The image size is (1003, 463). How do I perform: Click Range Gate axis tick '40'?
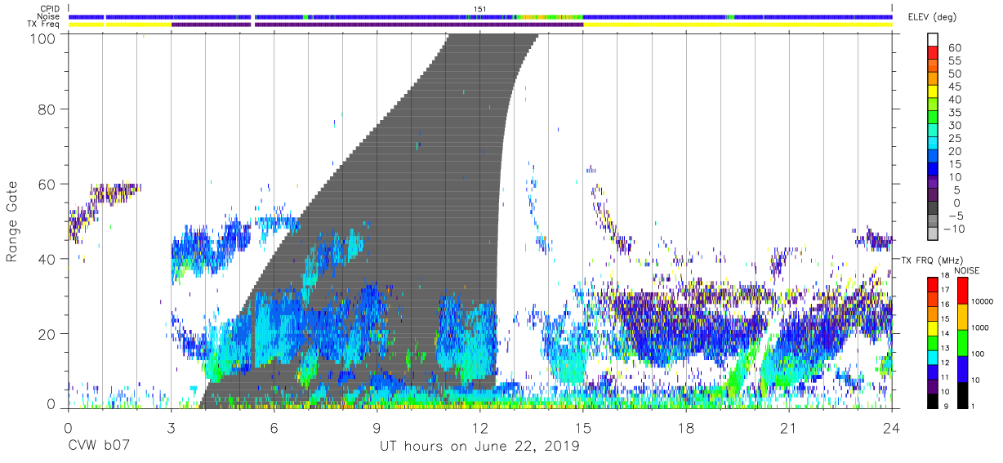47,259
